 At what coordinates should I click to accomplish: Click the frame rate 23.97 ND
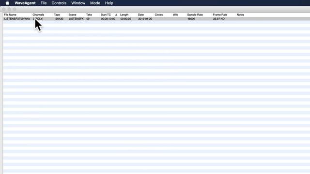219,19
